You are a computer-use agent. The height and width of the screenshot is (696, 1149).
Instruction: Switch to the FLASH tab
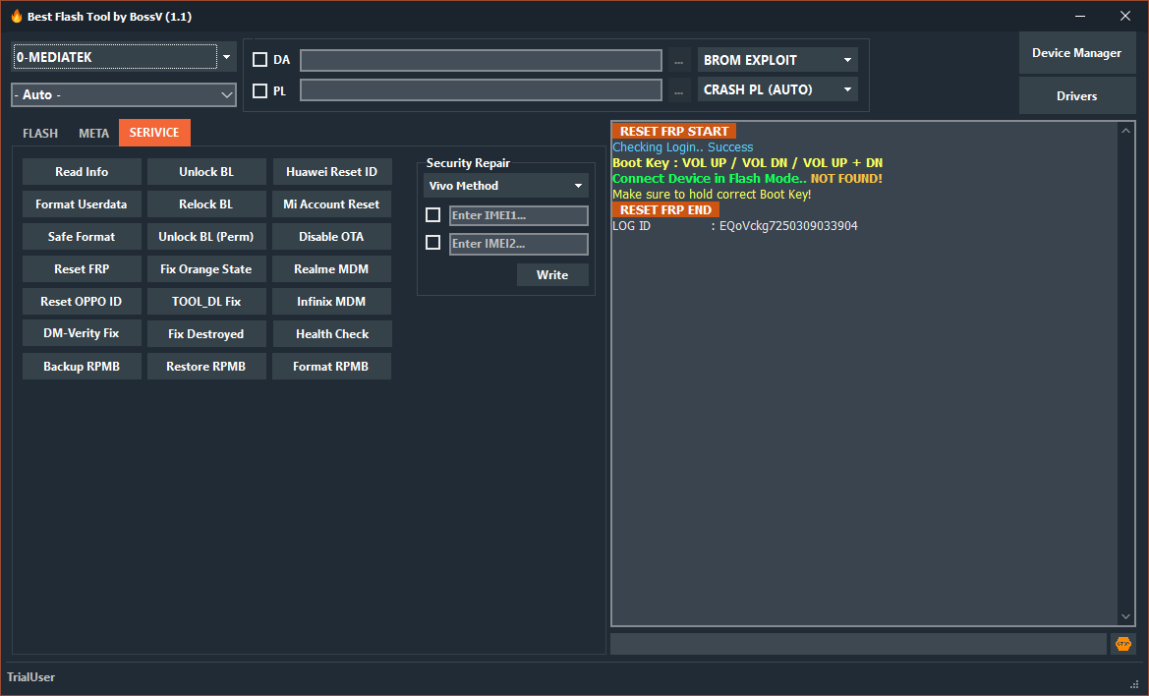[40, 132]
